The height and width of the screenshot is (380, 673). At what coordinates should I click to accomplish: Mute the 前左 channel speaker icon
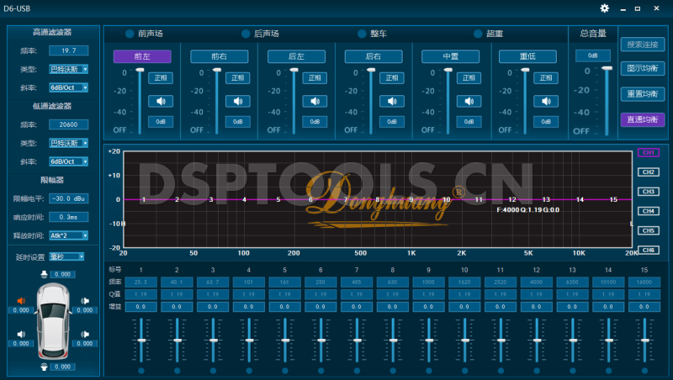[160, 101]
